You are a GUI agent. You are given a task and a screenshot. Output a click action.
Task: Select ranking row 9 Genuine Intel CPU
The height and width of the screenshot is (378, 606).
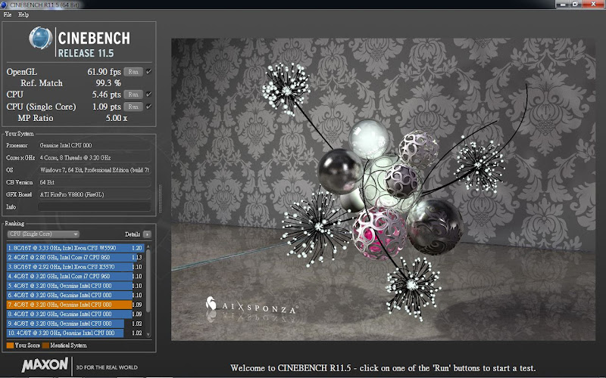(x=75, y=324)
